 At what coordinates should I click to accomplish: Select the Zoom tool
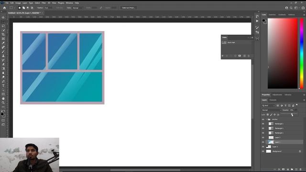pyautogui.click(x=3, y=103)
